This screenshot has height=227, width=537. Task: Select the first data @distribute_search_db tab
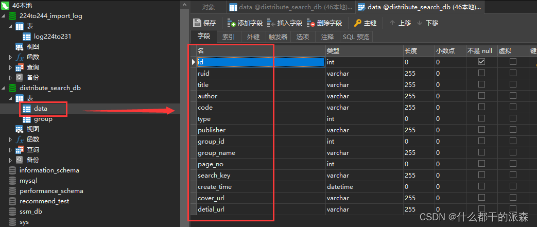(x=291, y=7)
